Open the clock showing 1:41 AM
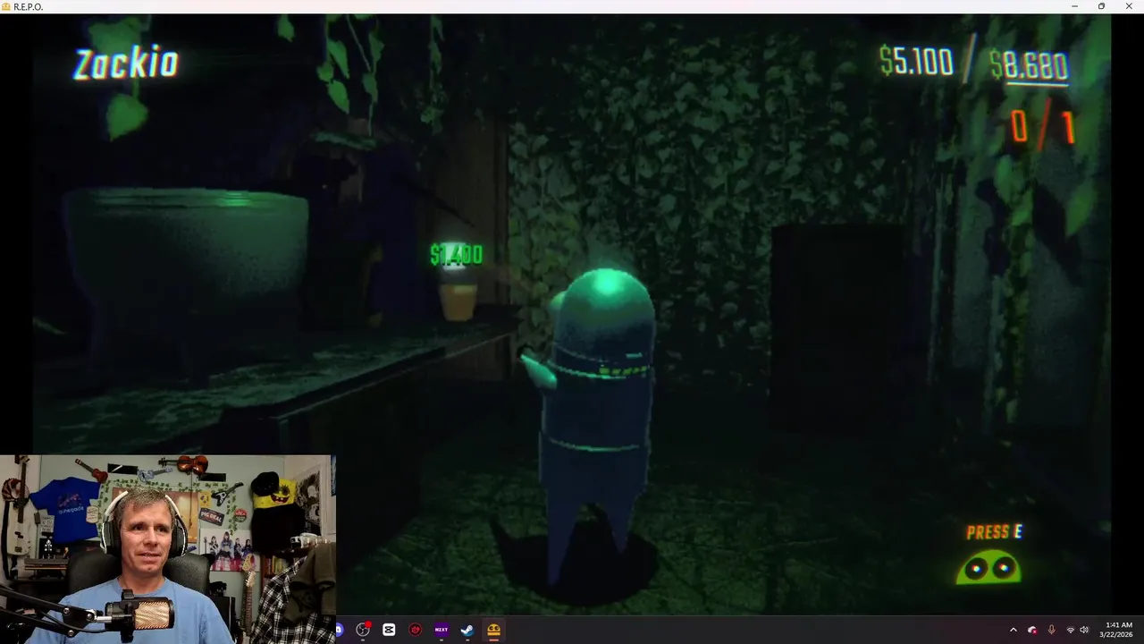 point(1118,630)
